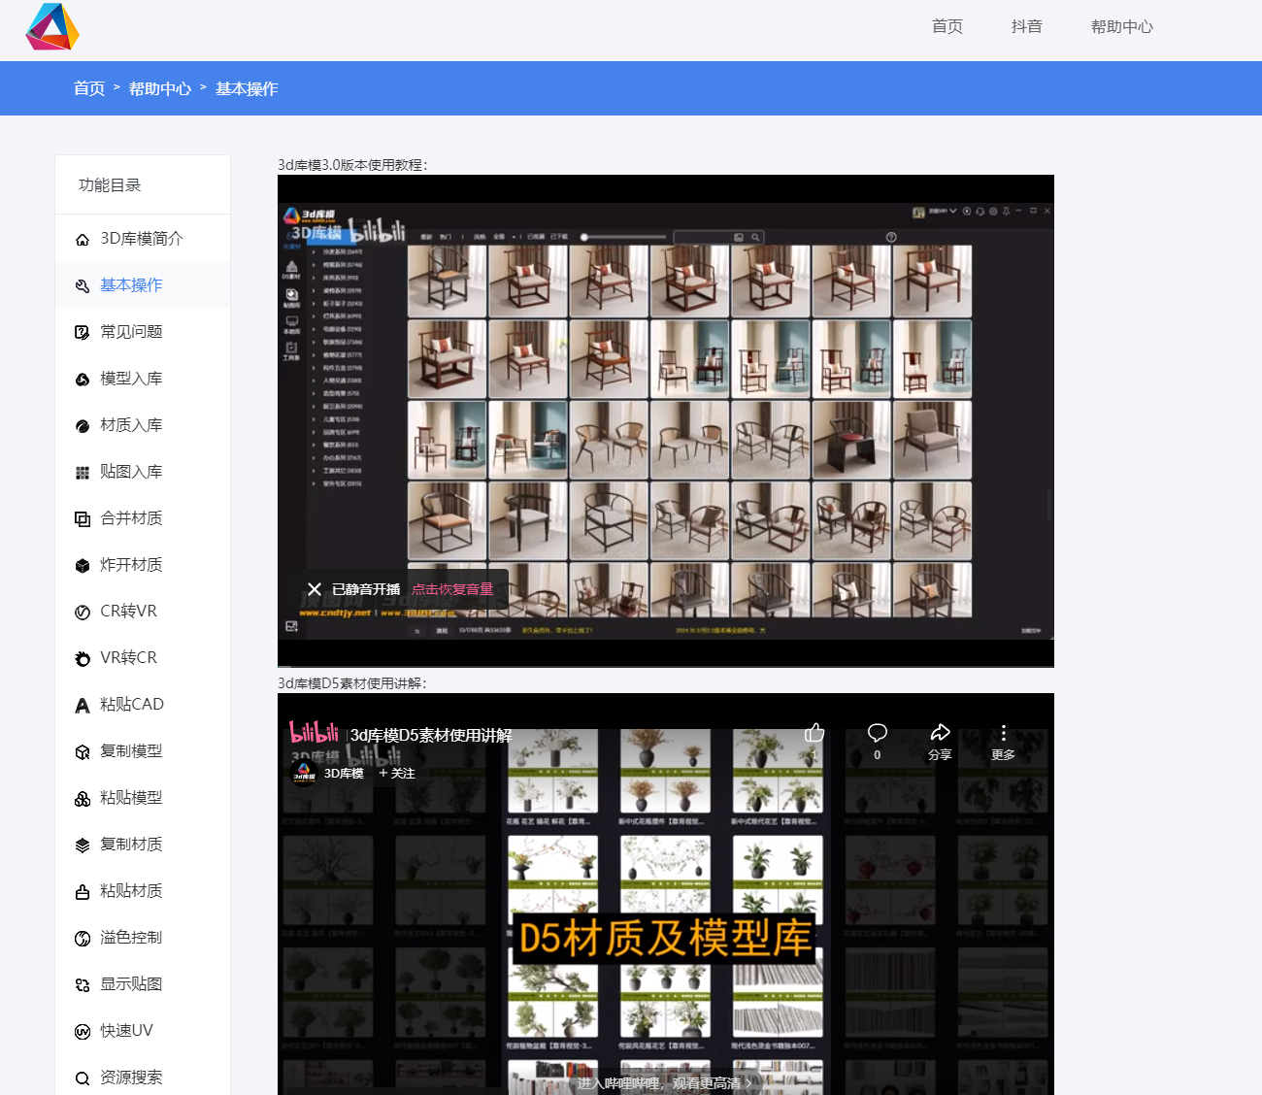
Task: Share the D5 video via 分享 icon
Action: tap(940, 733)
